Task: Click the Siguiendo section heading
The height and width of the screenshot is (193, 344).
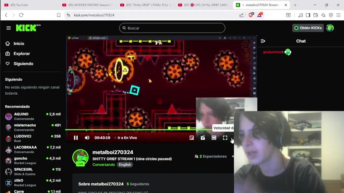Action: click(13, 79)
